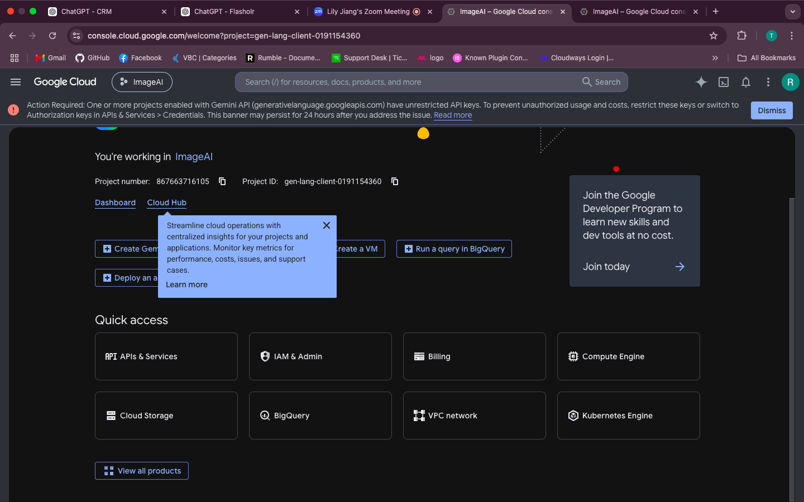This screenshot has height=502, width=804.
Task: Focus the resources search field
Action: [408, 82]
